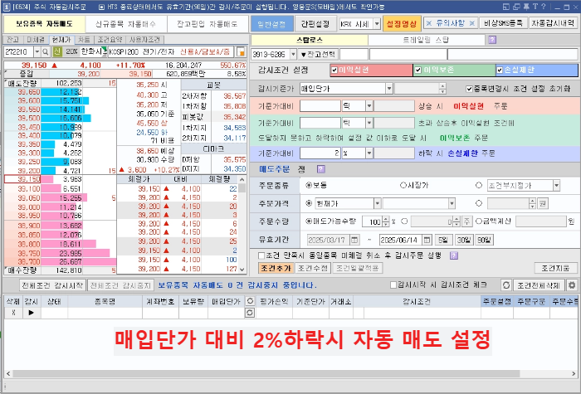Switch to 신규종목 자동매수 tab
This screenshot has width=581, height=394.
(126, 24)
